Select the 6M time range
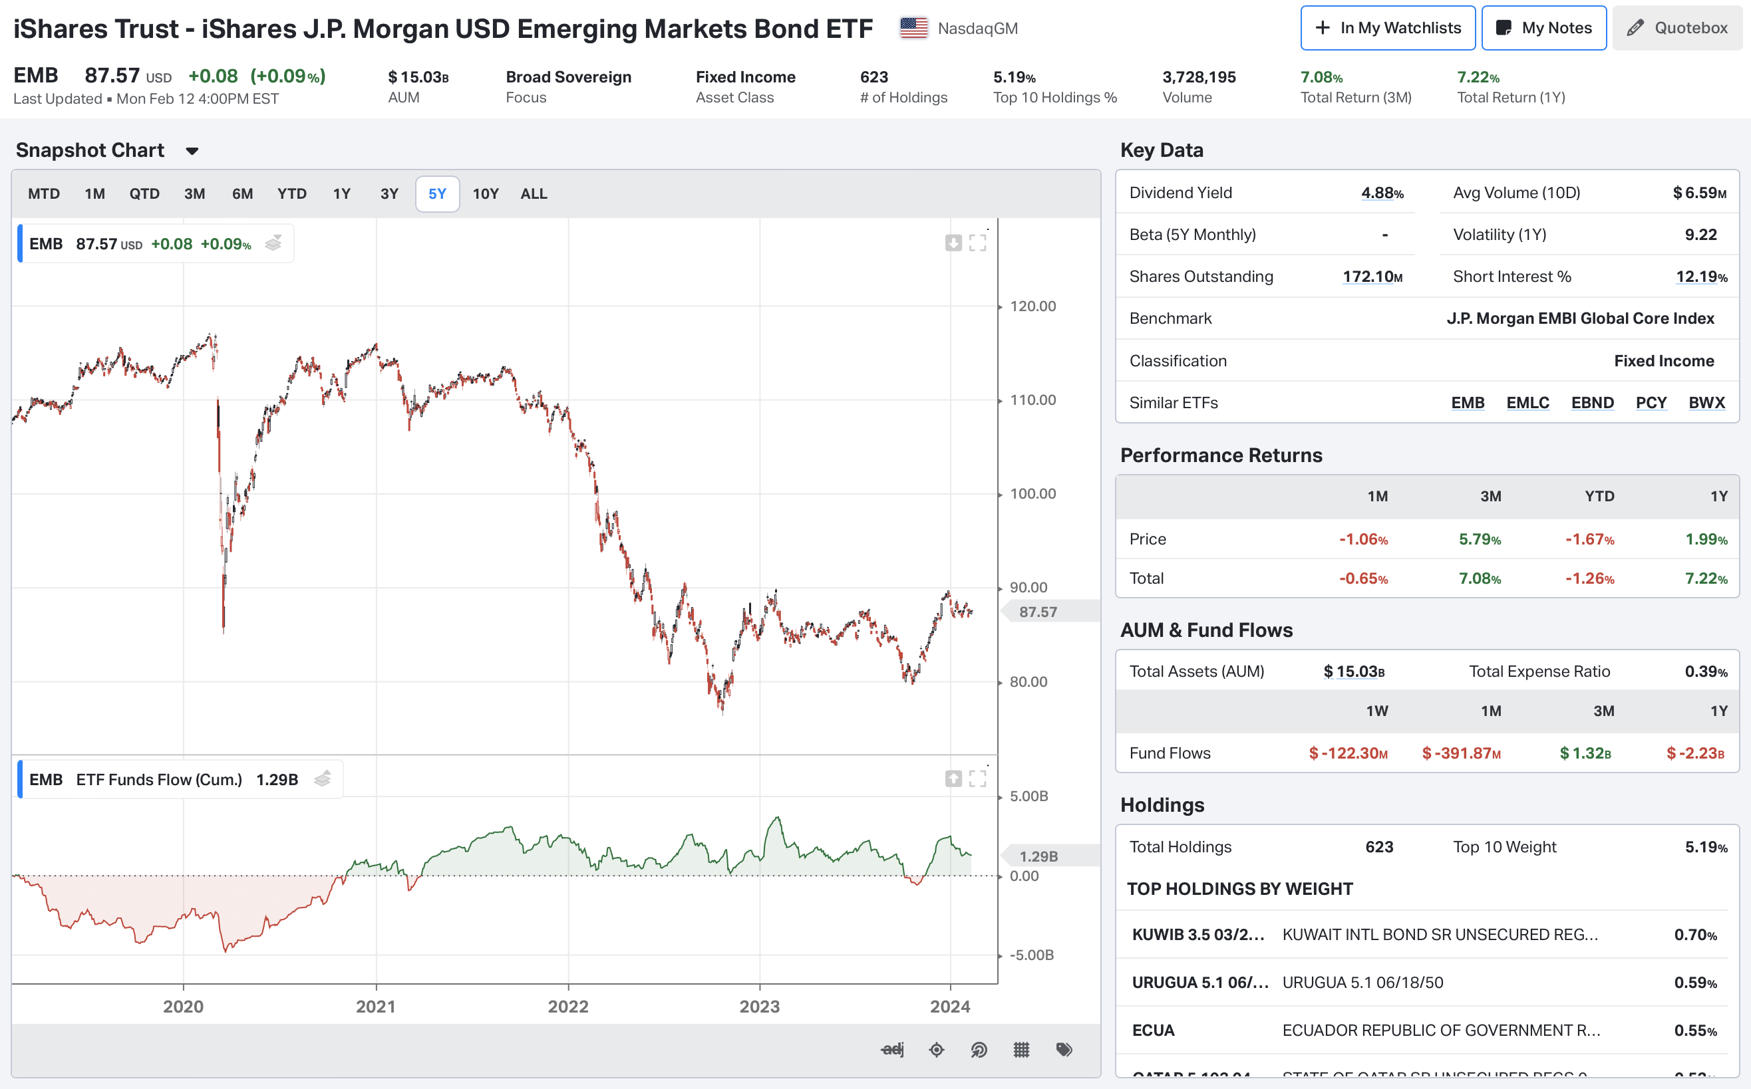The image size is (1751, 1089). coord(242,193)
